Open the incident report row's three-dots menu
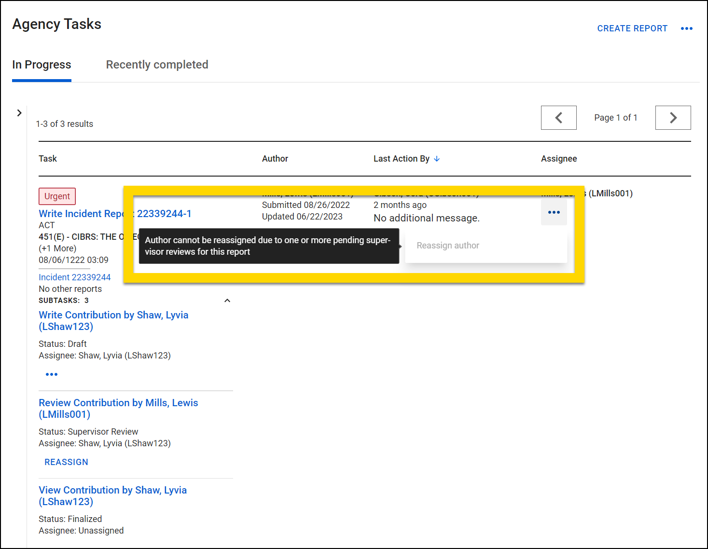The image size is (708, 549). tap(554, 213)
